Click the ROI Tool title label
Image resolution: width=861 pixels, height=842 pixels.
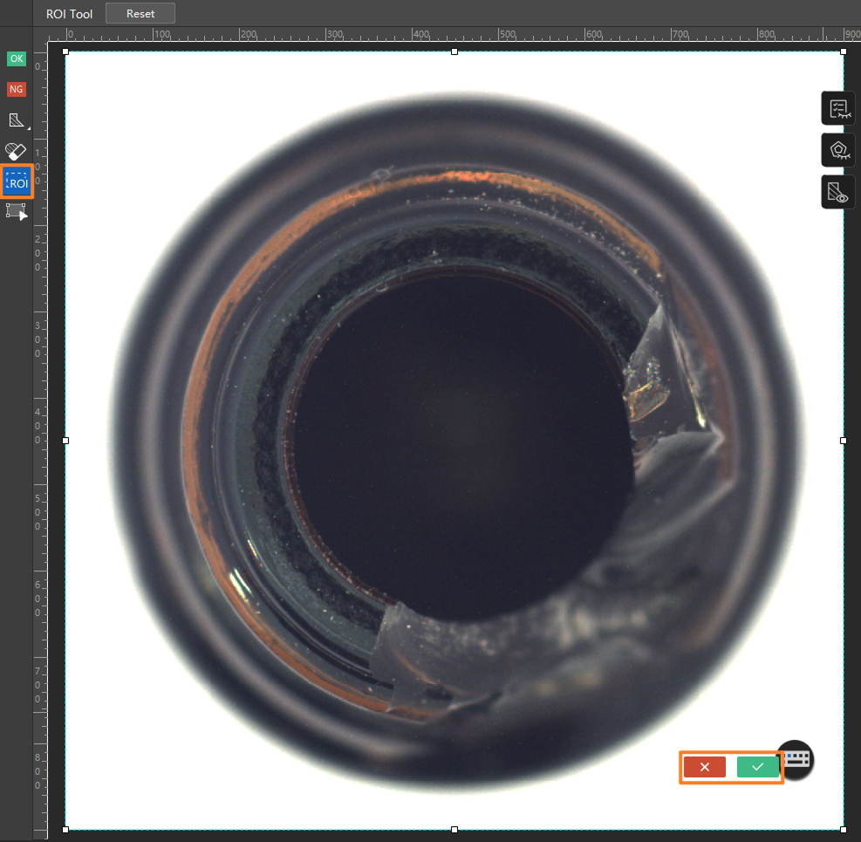click(x=69, y=14)
